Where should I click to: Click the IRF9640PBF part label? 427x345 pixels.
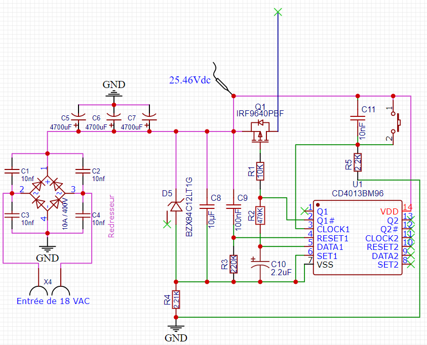(x=260, y=113)
